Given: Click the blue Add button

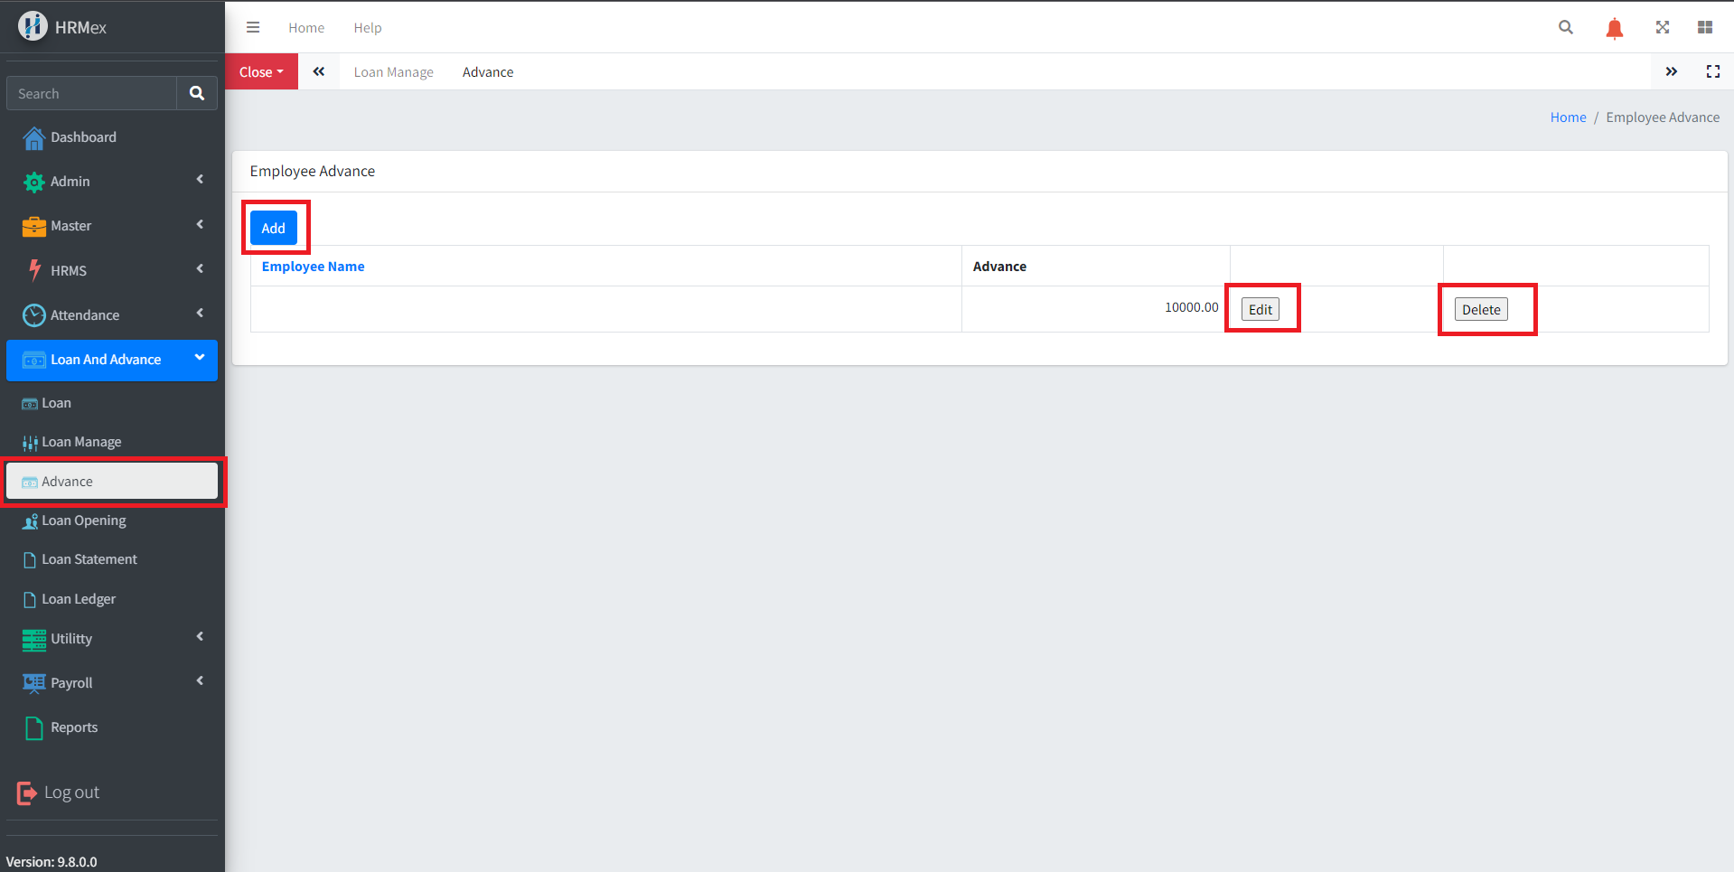Looking at the screenshot, I should pyautogui.click(x=273, y=229).
